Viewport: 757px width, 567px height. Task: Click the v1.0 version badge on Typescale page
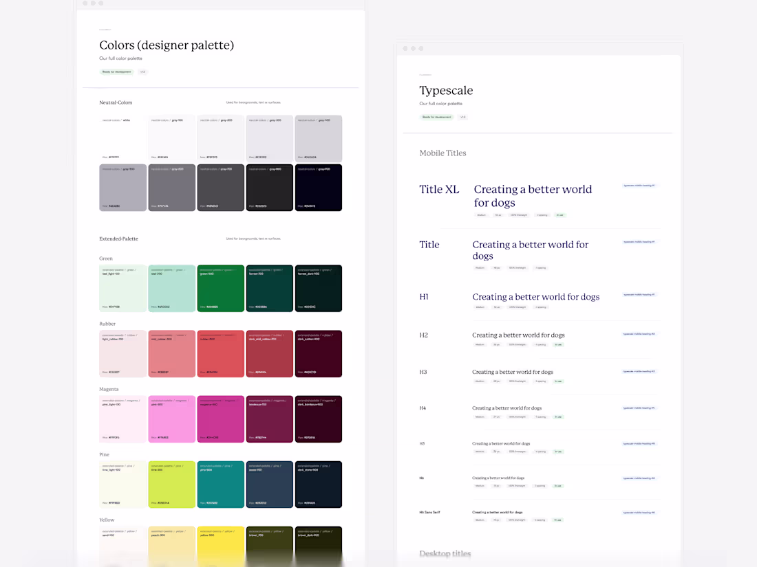[x=462, y=117]
